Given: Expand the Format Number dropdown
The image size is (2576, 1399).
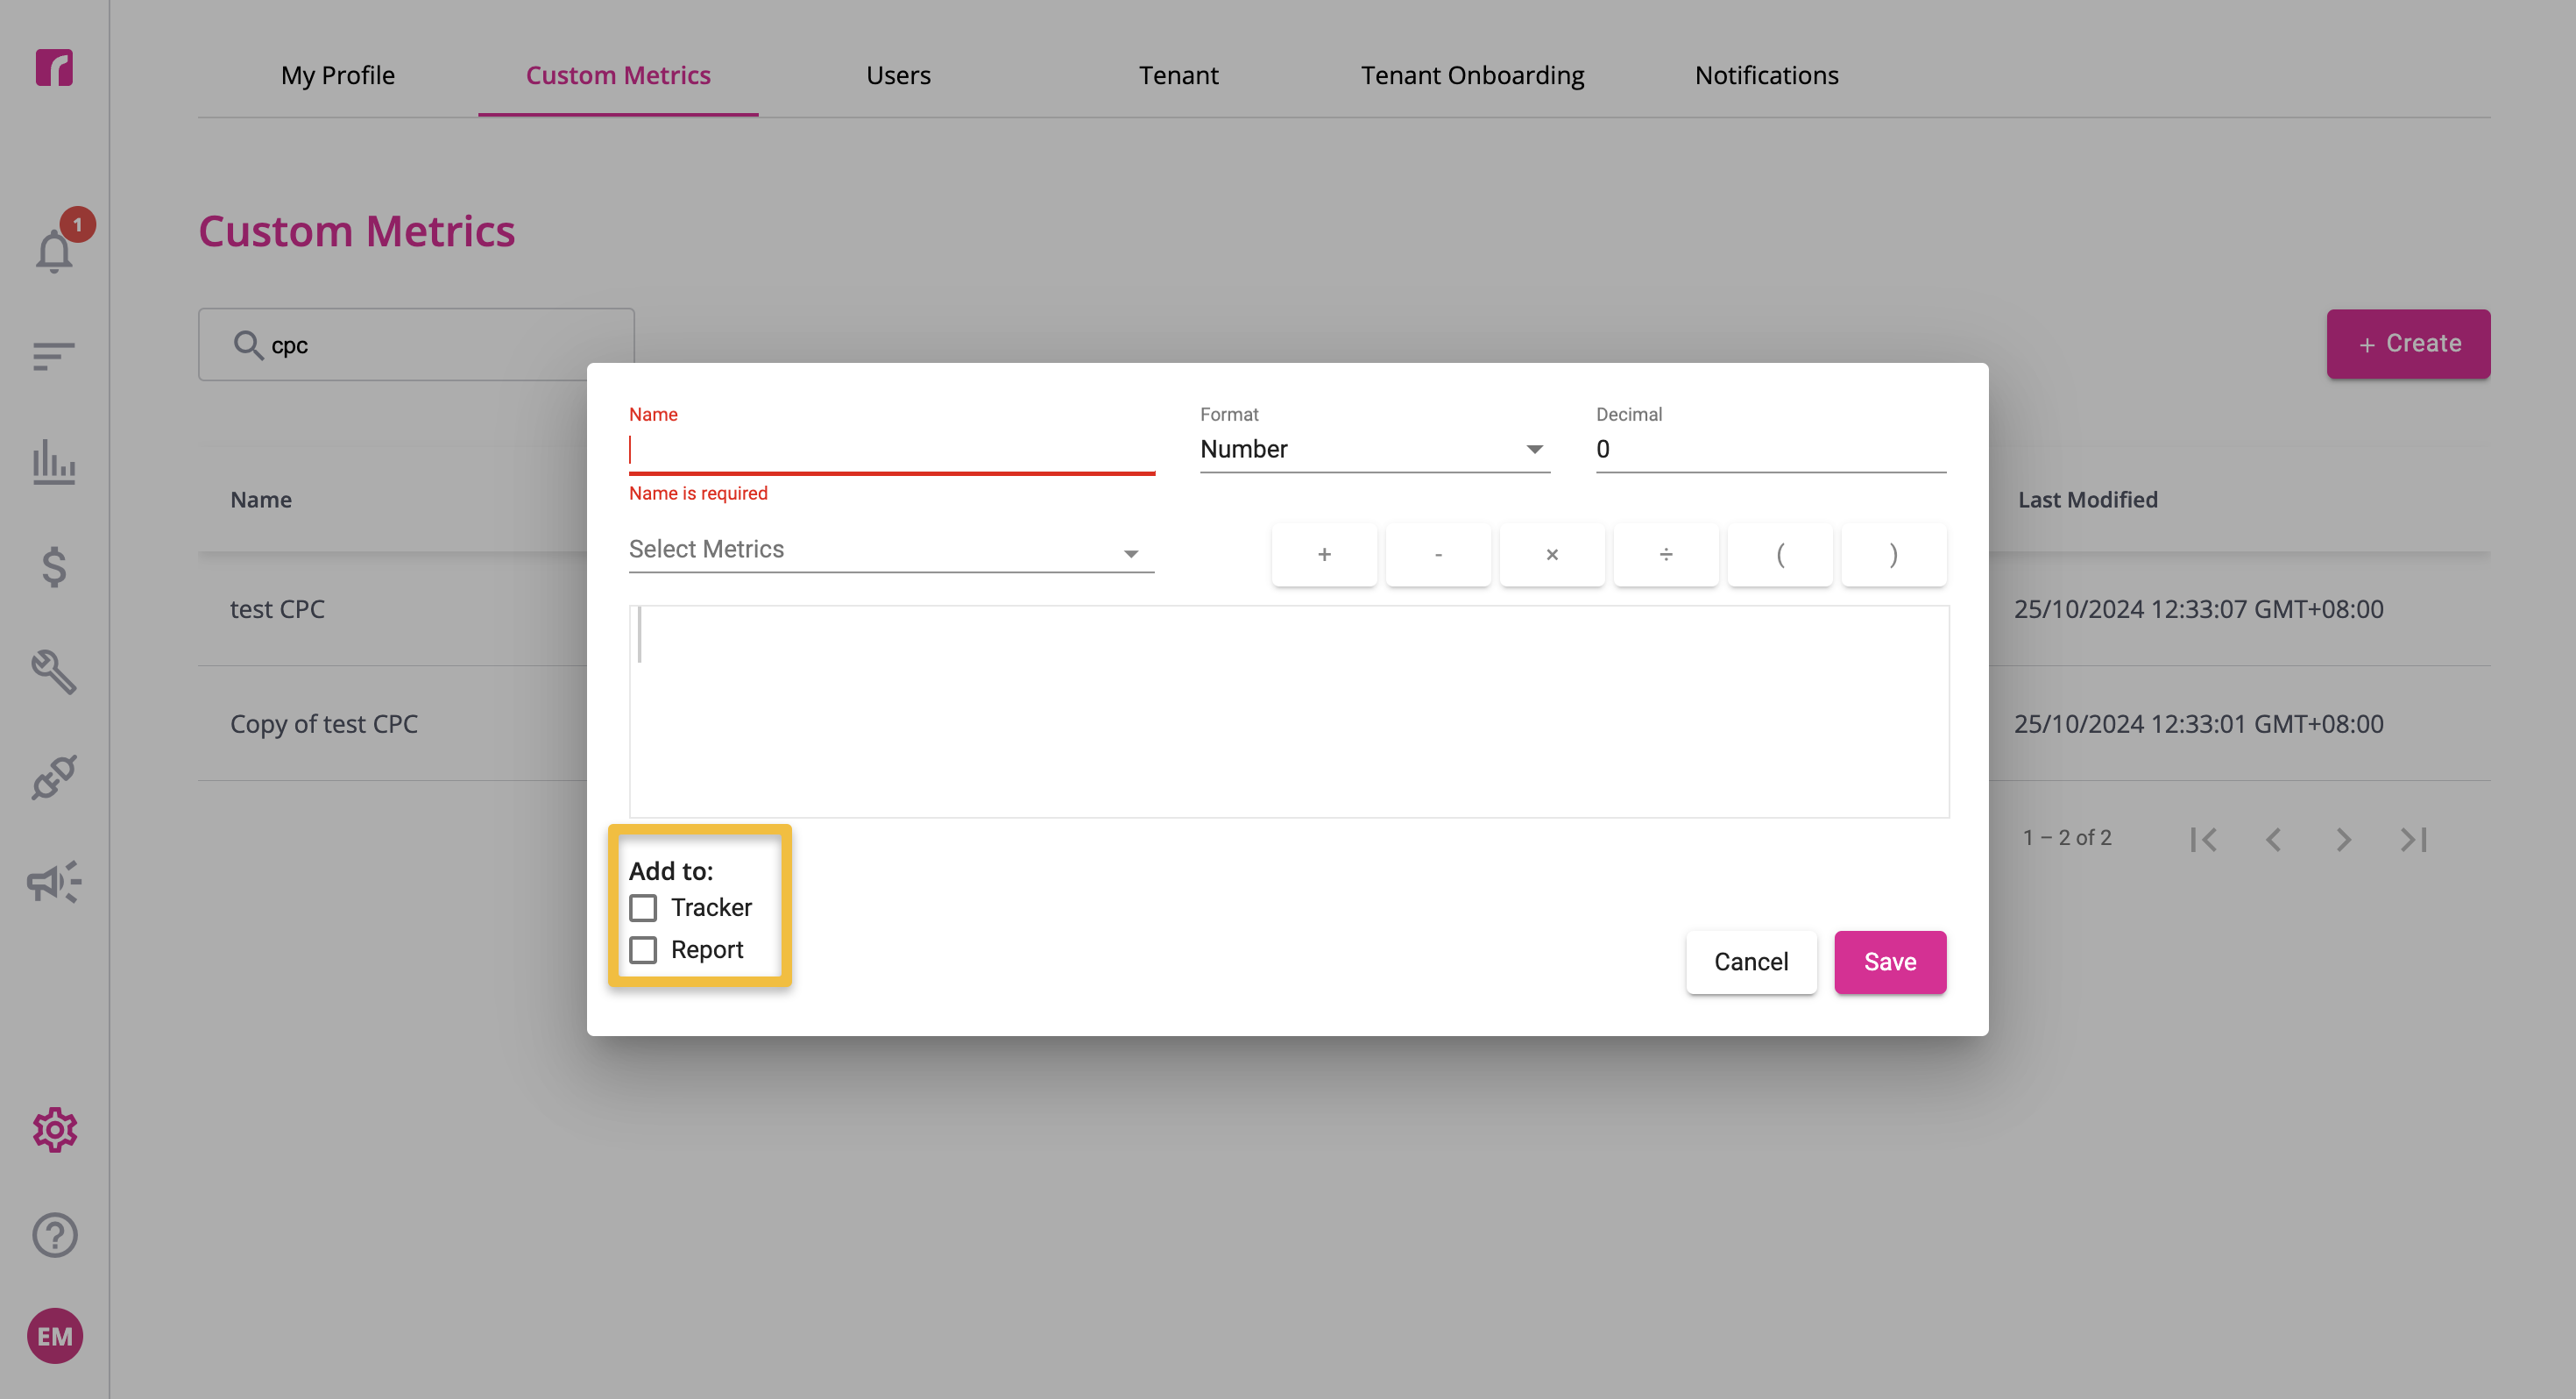Looking at the screenshot, I should [x=1374, y=450].
